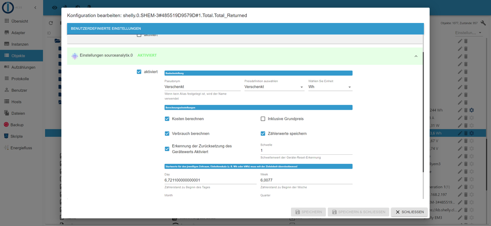Click the trash icon in the ',31 W' row

[466, 125]
